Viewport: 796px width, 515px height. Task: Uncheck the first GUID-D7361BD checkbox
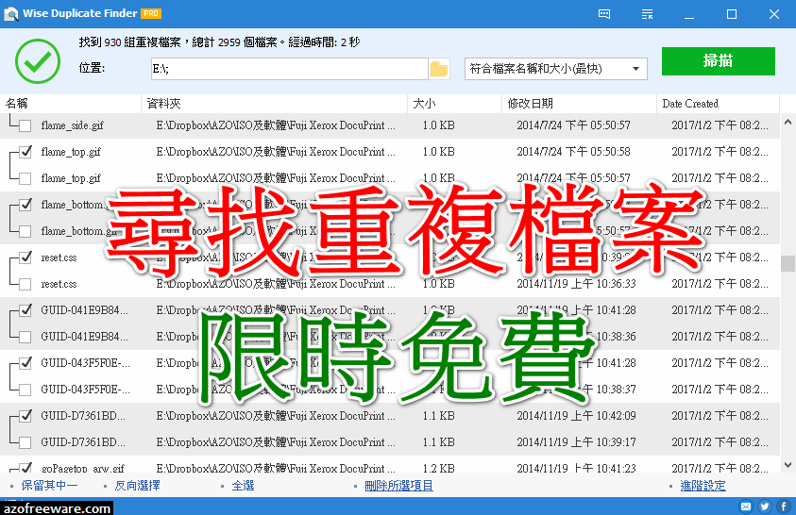pyautogui.click(x=25, y=417)
